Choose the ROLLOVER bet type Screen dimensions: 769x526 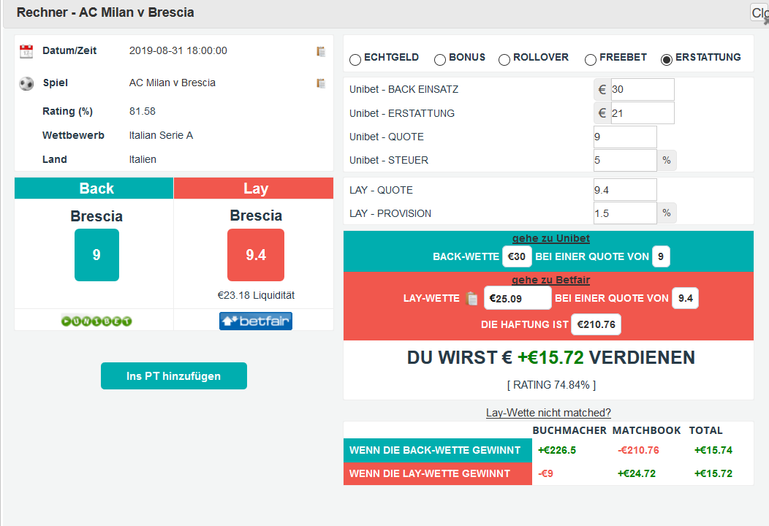pyautogui.click(x=504, y=60)
